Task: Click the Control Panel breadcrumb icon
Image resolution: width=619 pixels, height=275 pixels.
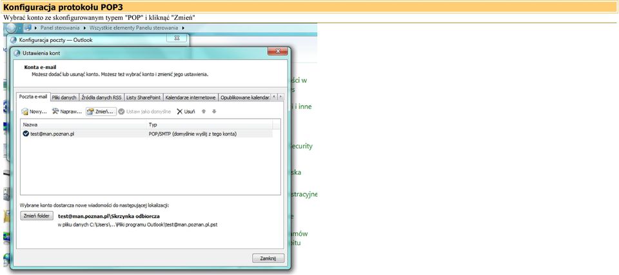Action: pos(28,28)
